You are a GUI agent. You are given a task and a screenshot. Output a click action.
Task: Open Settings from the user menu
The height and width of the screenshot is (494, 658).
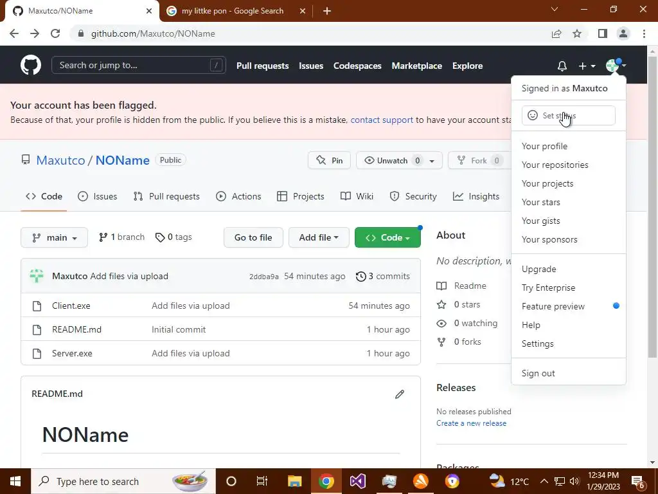point(538,343)
